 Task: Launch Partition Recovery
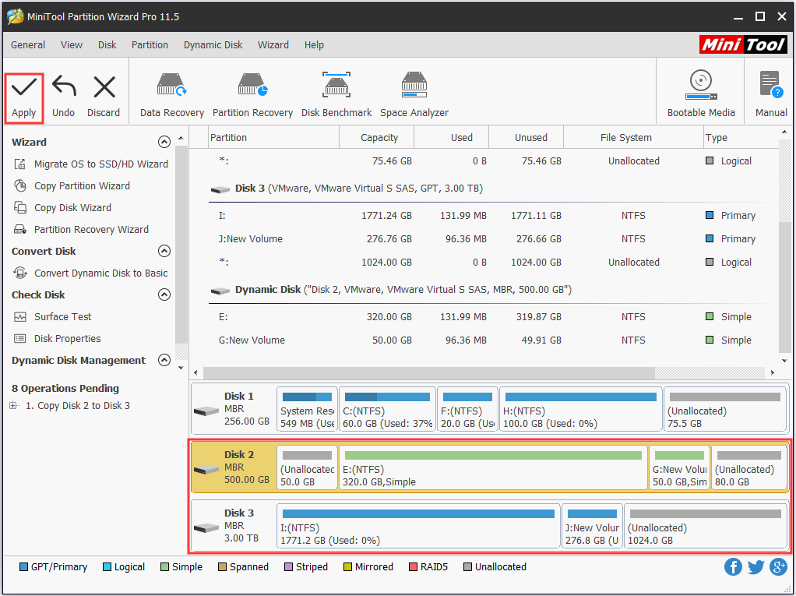coord(252,96)
